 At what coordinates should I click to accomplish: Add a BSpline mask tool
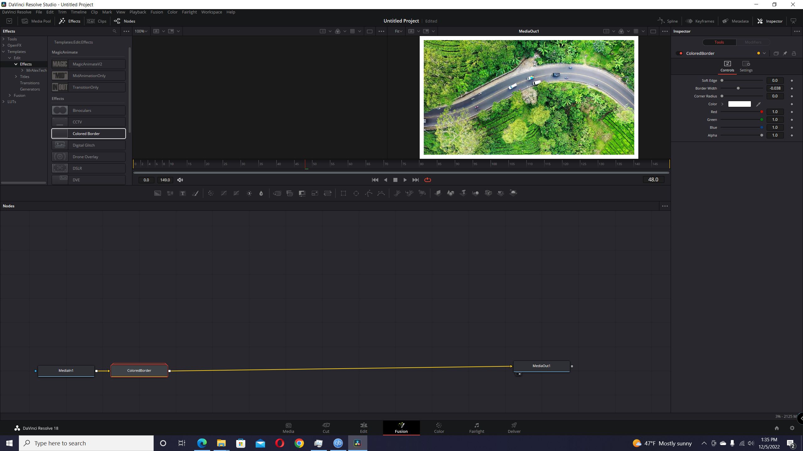click(381, 193)
